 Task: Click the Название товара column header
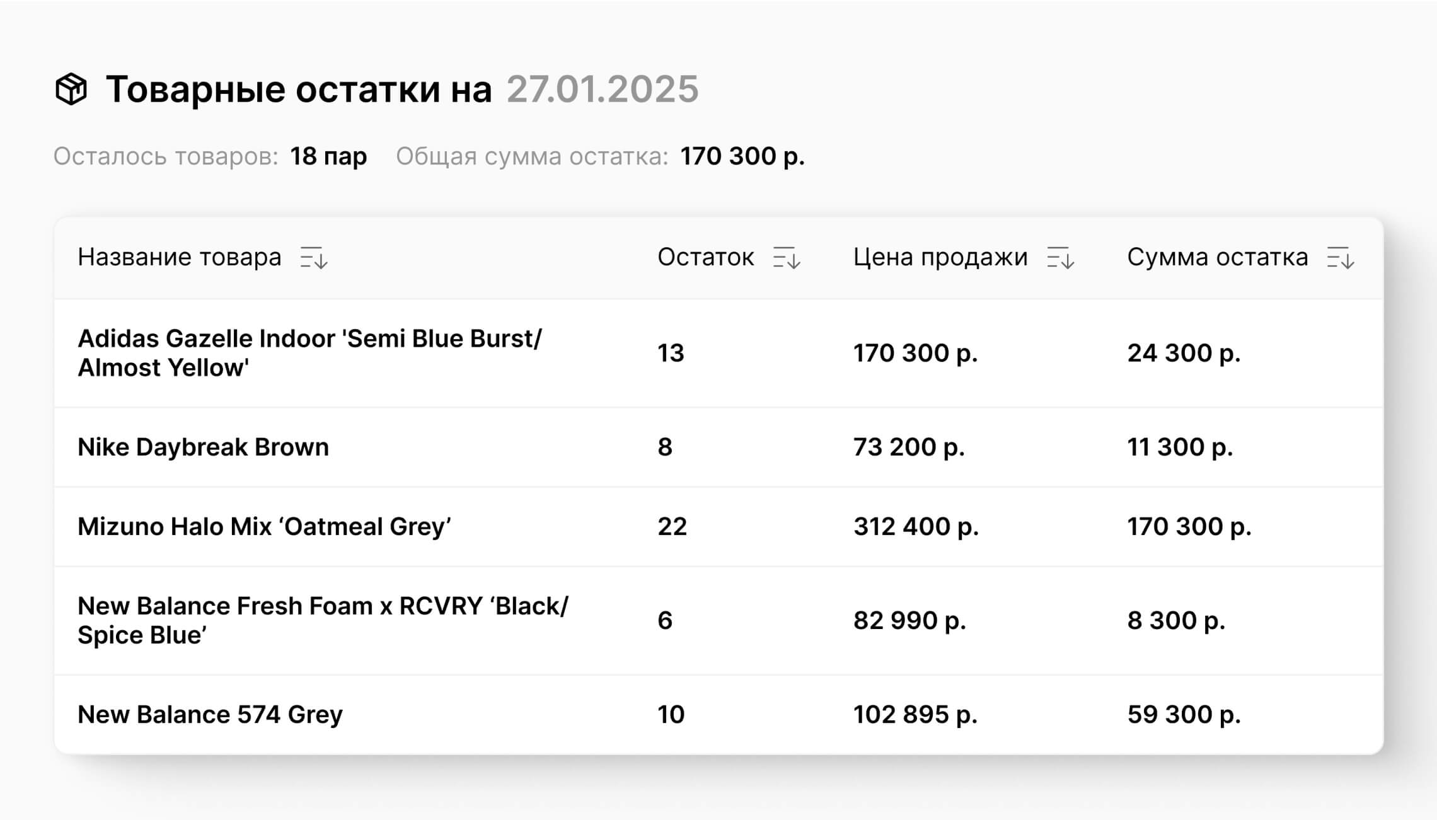180,257
